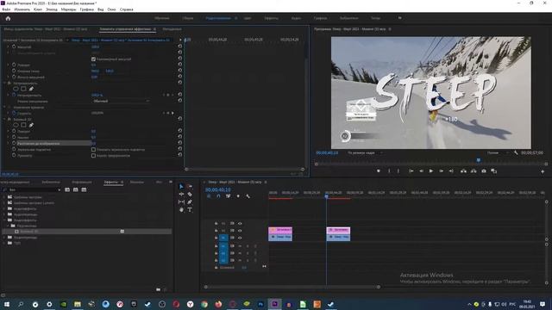Step back one frame in Program monitor
Viewport: 552px width, 310px height.
click(x=421, y=171)
